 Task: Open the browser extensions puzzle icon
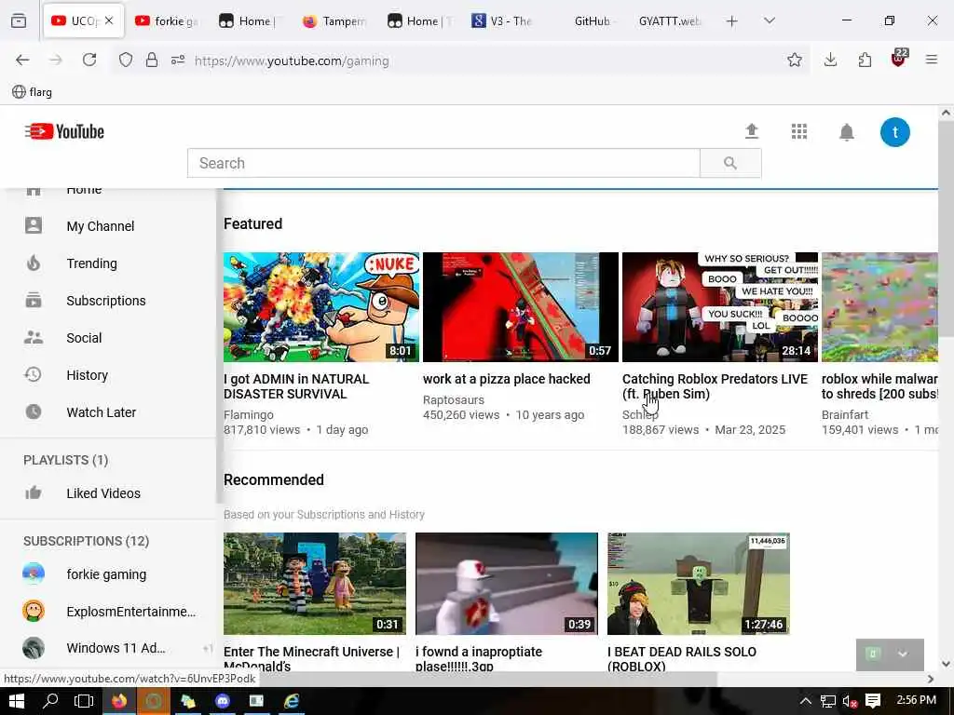coord(865,61)
